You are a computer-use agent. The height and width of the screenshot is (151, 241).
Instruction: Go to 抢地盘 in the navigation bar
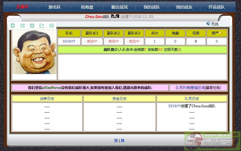87,7
